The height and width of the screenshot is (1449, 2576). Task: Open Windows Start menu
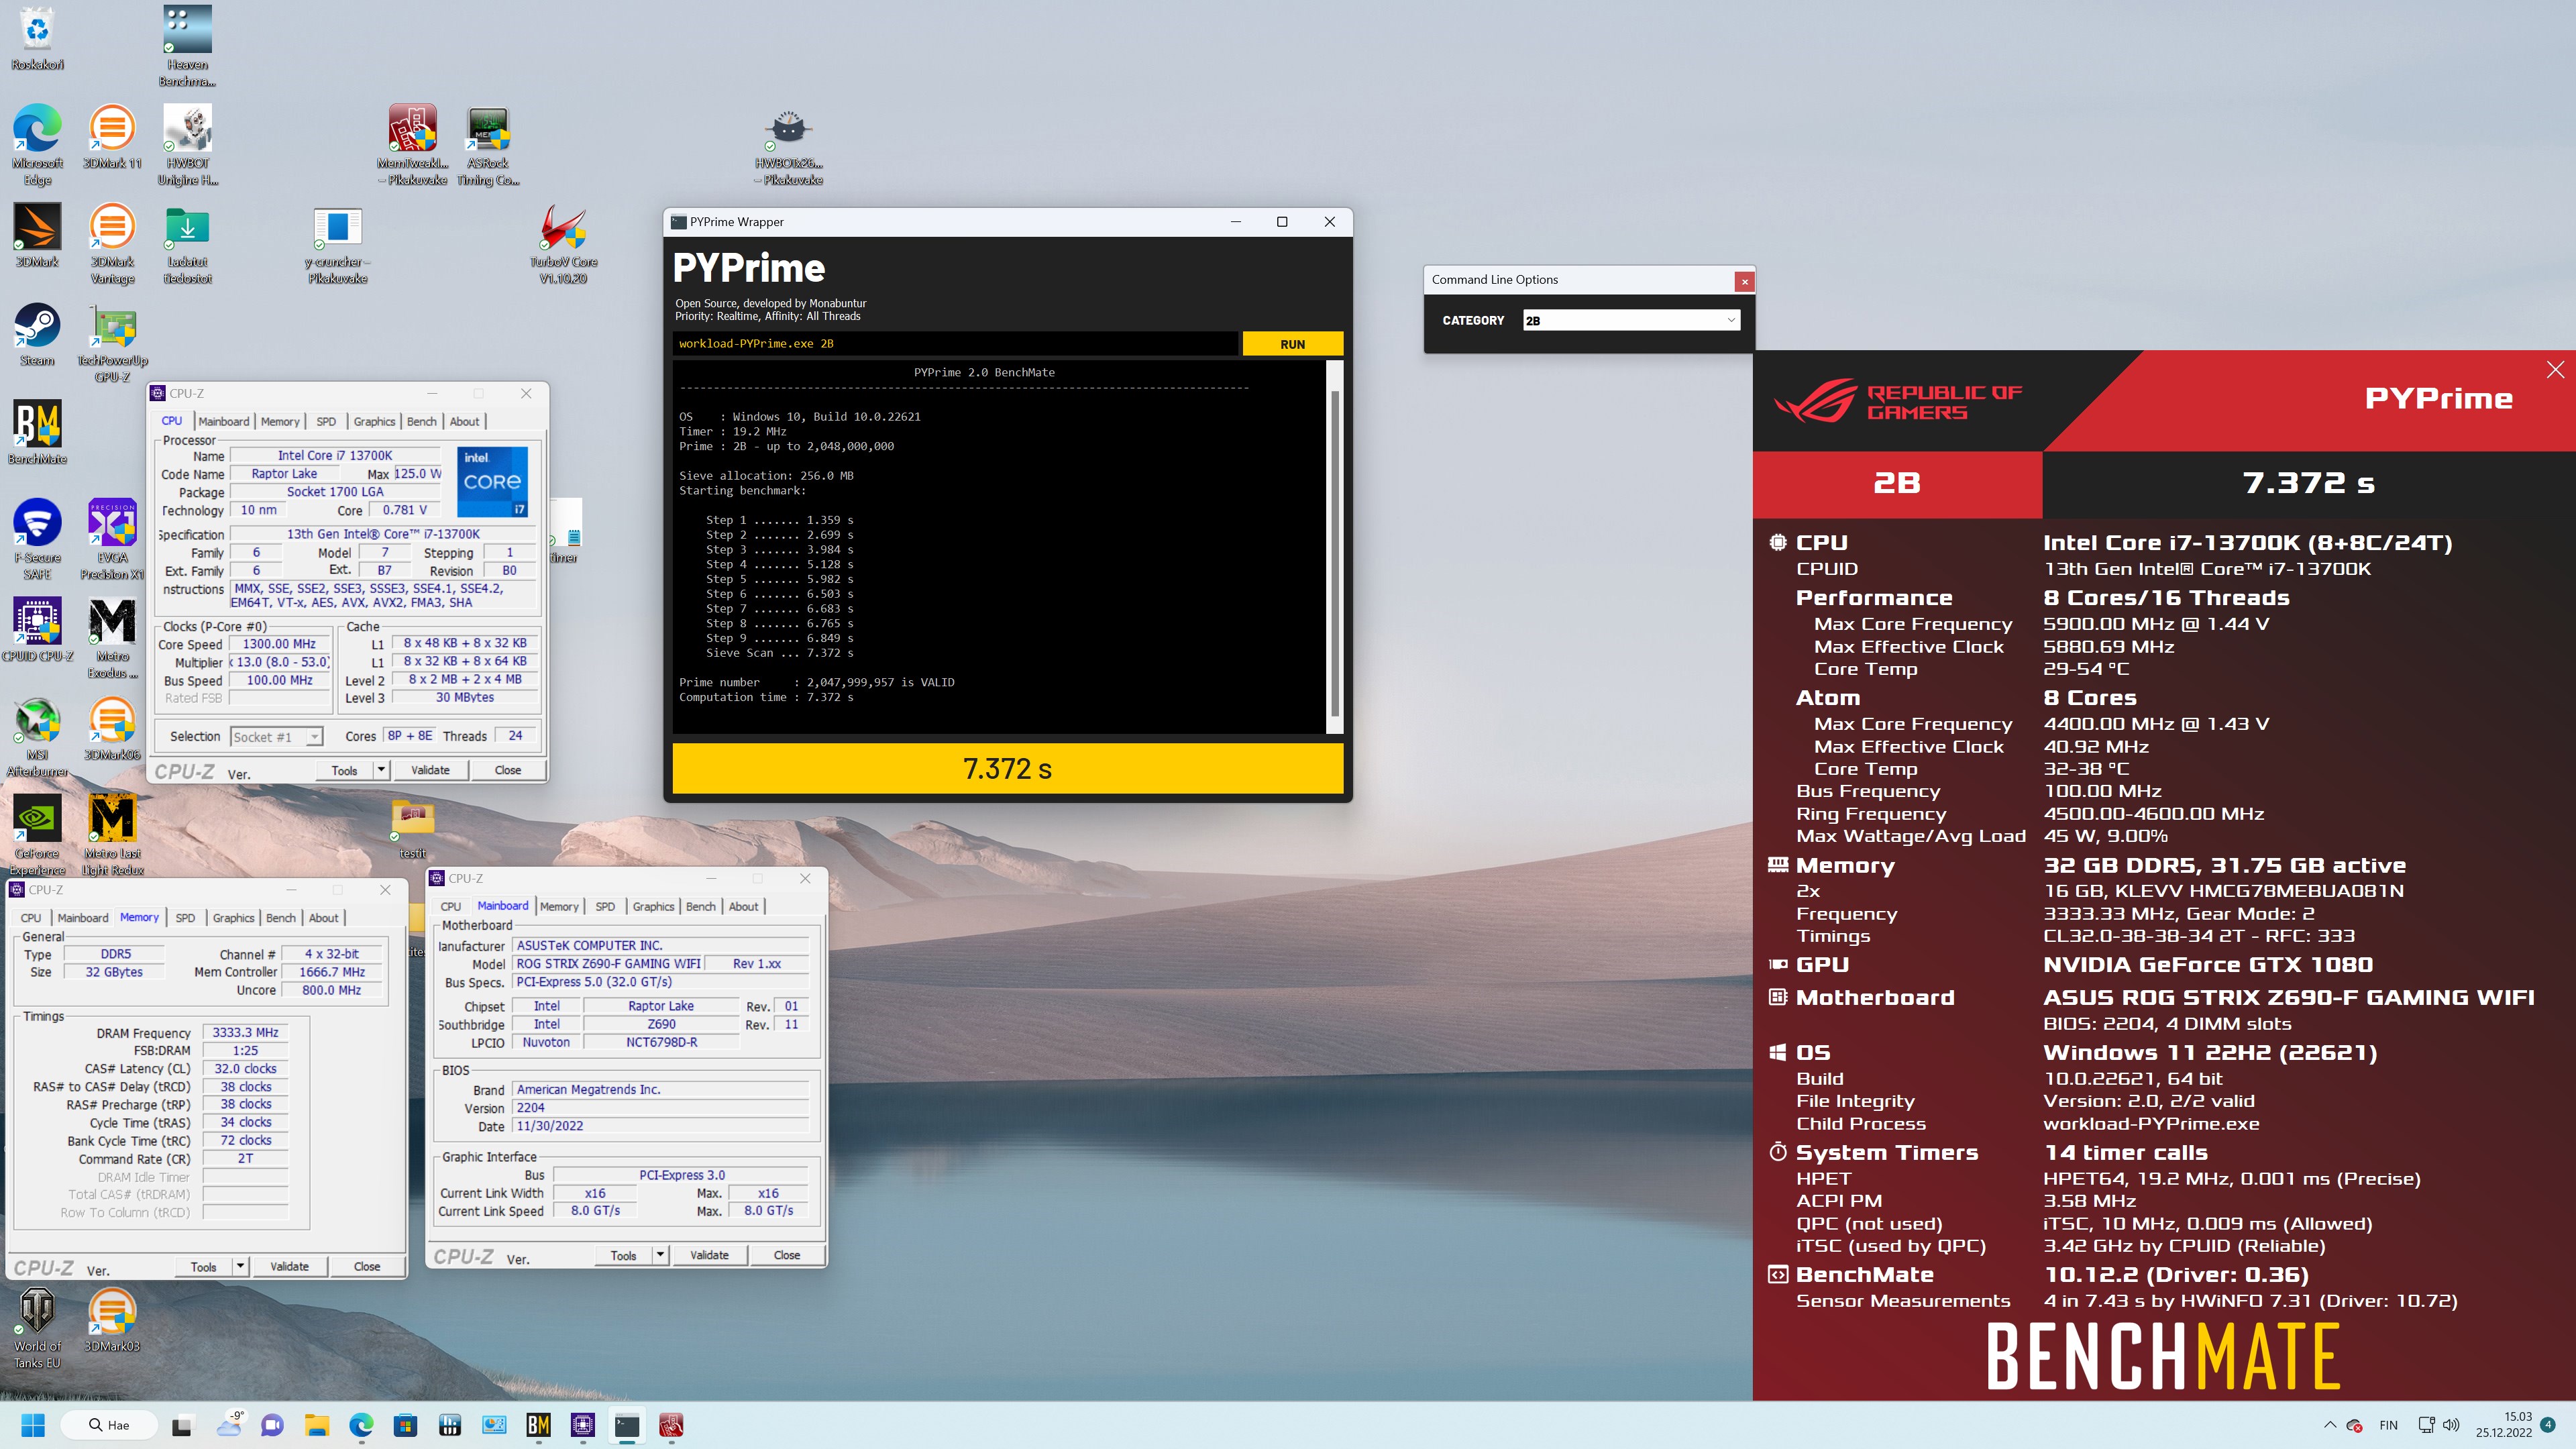click(33, 1425)
